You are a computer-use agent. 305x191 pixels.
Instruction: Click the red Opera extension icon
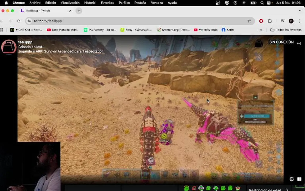coord(261,21)
